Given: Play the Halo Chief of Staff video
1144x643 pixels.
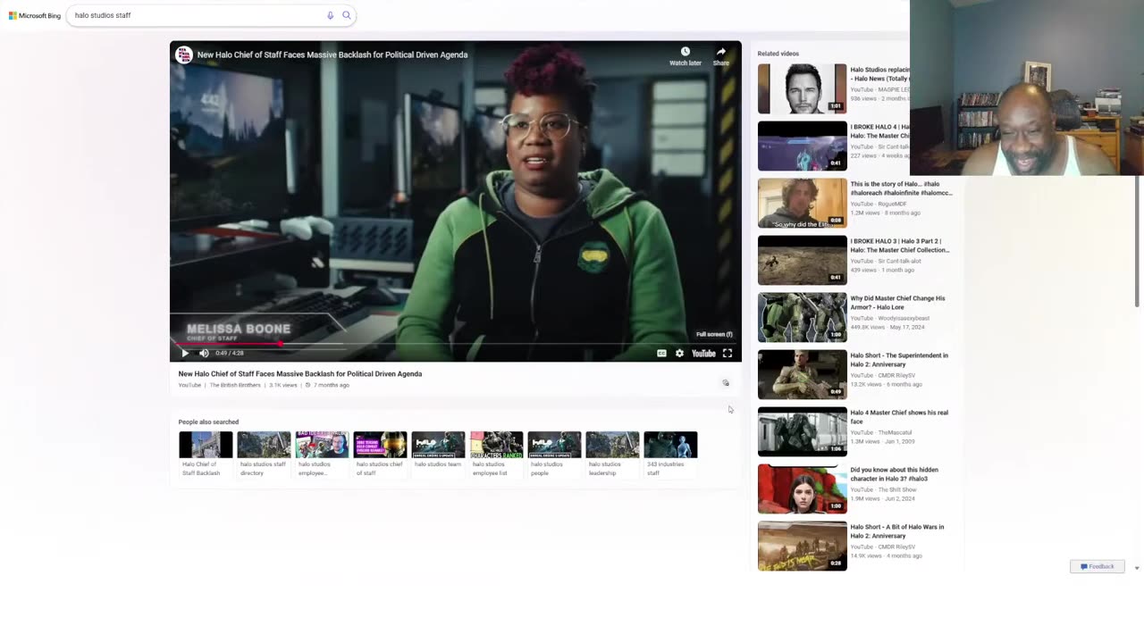Looking at the screenshot, I should coord(185,353).
